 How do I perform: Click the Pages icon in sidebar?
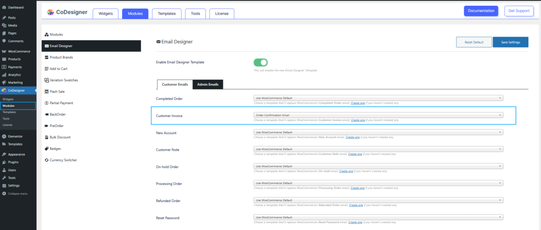pos(4,33)
